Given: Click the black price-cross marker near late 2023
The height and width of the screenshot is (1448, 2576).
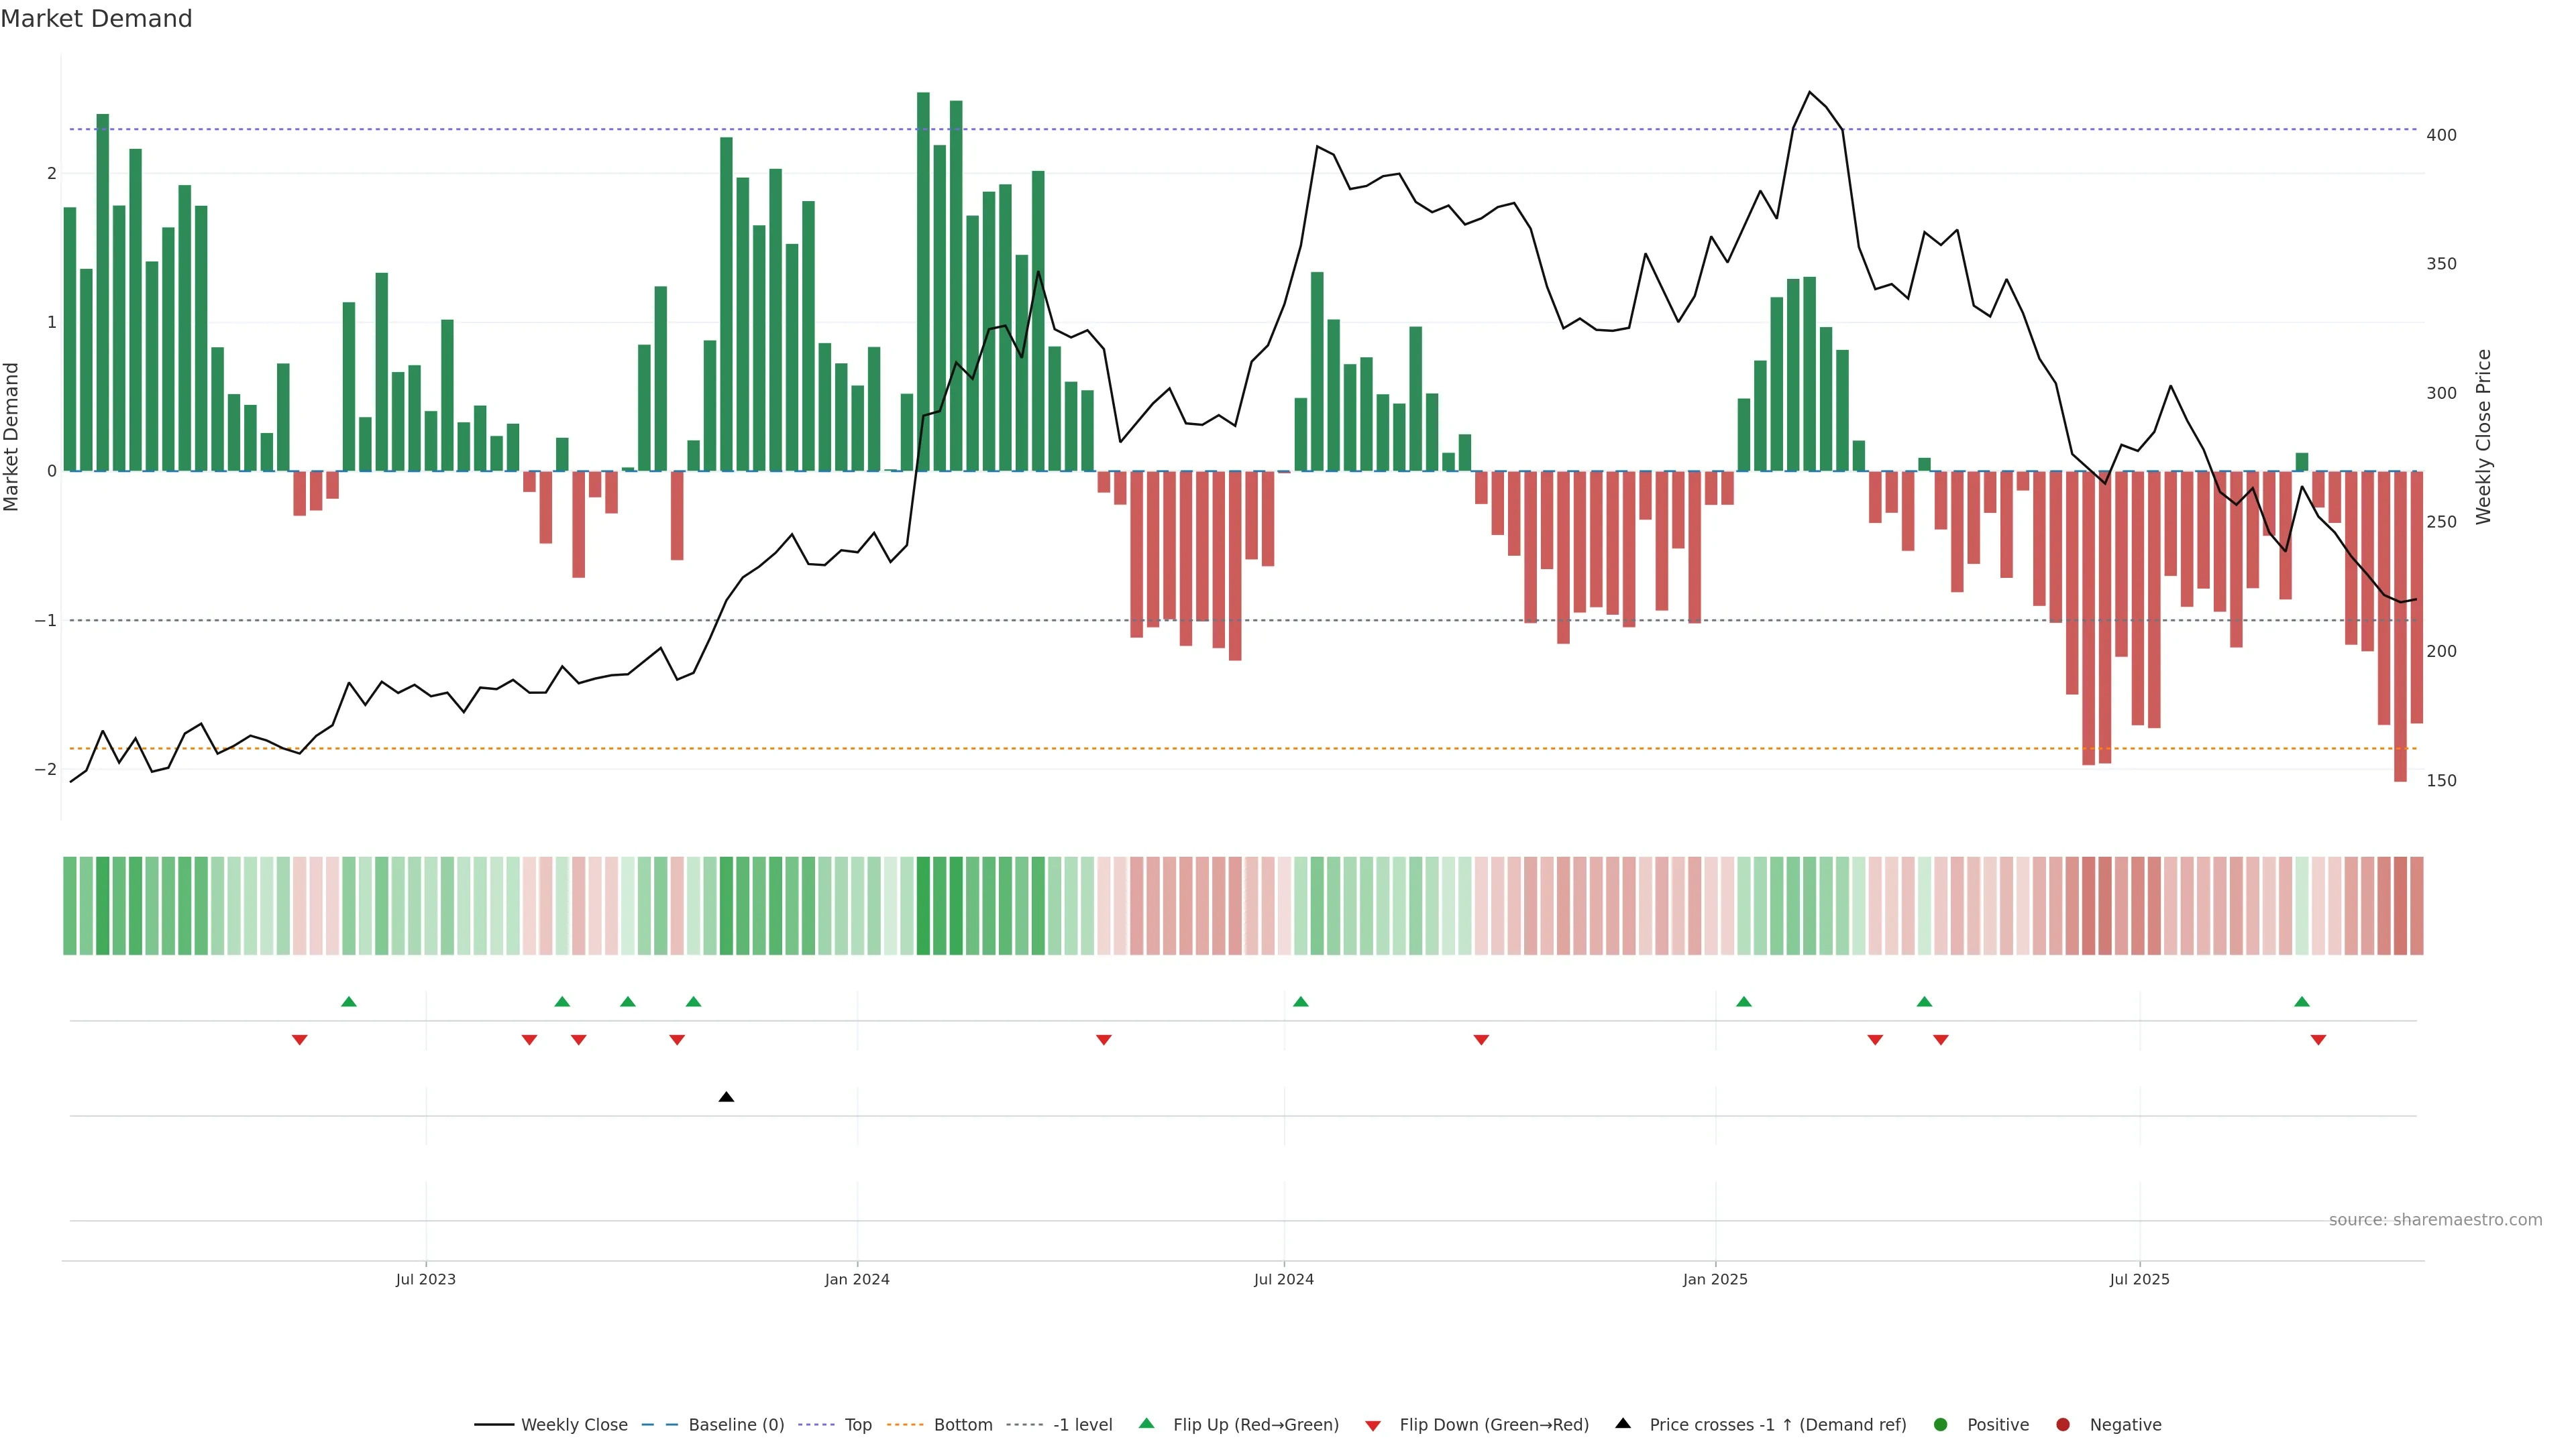Looking at the screenshot, I should 727,1097.
